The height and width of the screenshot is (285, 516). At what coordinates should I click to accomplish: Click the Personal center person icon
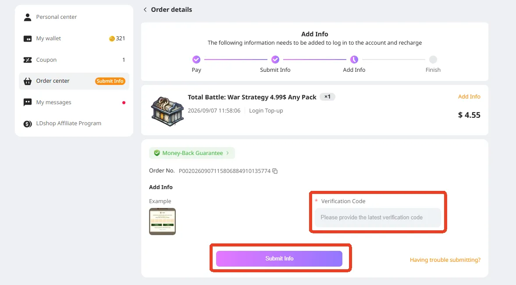pos(28,17)
